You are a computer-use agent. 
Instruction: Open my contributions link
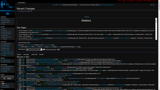click(x=147, y=1)
